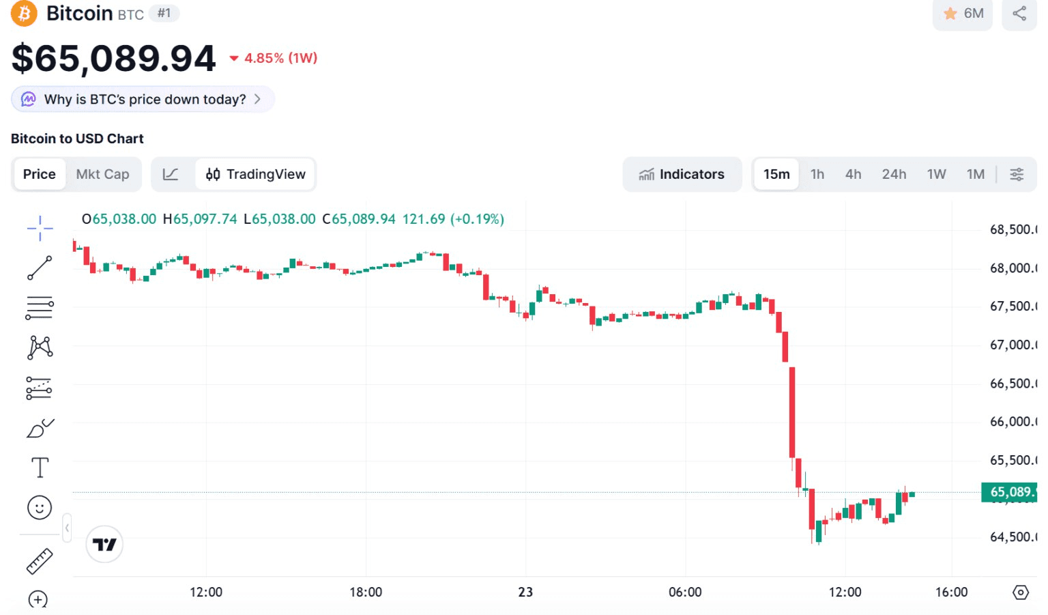Collapse the drawing toolbar side handle

pos(67,528)
